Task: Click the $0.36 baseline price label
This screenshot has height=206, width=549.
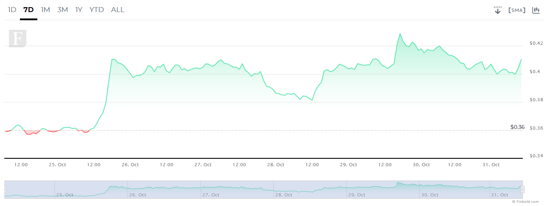Action: point(517,127)
